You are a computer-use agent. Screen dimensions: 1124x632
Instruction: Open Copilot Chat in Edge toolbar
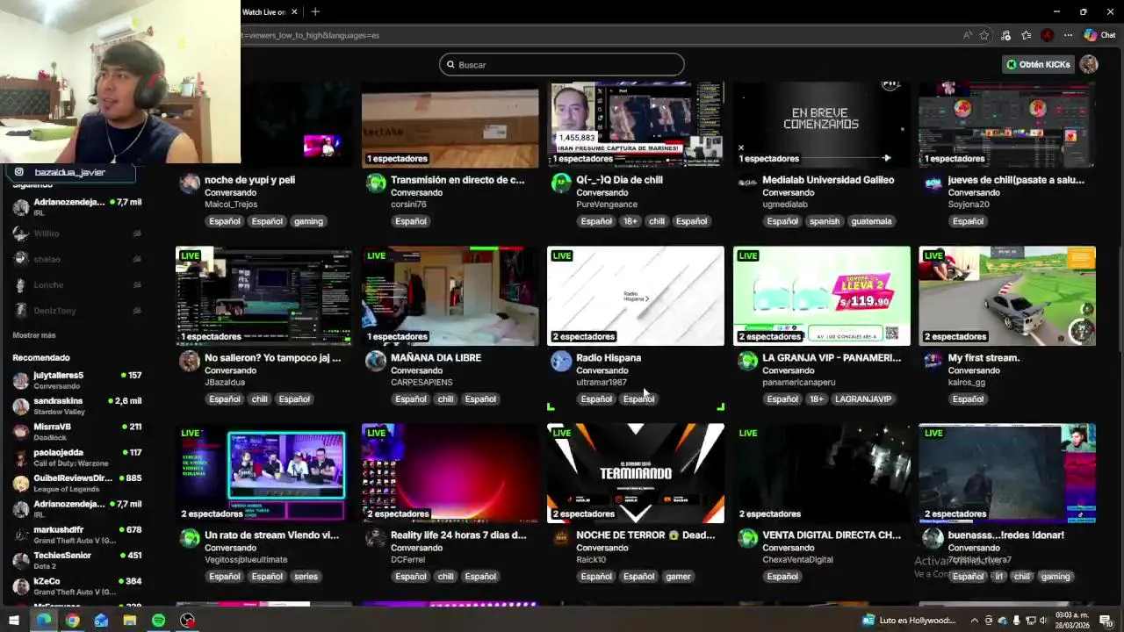click(x=1099, y=35)
